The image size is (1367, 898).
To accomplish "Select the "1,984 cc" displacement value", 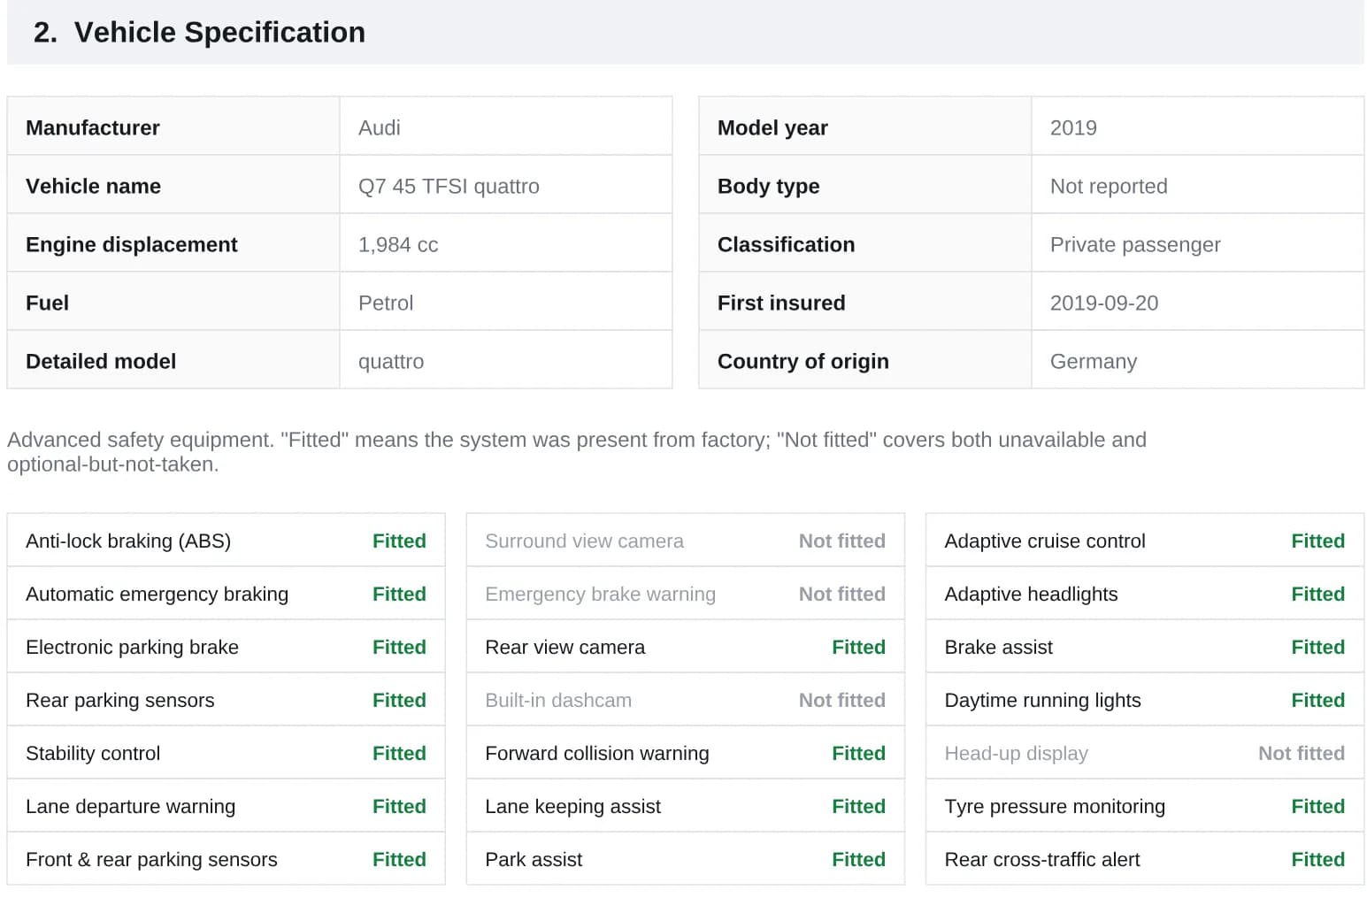I will coord(398,244).
